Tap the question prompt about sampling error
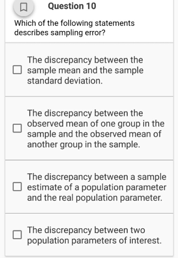 click(x=74, y=28)
